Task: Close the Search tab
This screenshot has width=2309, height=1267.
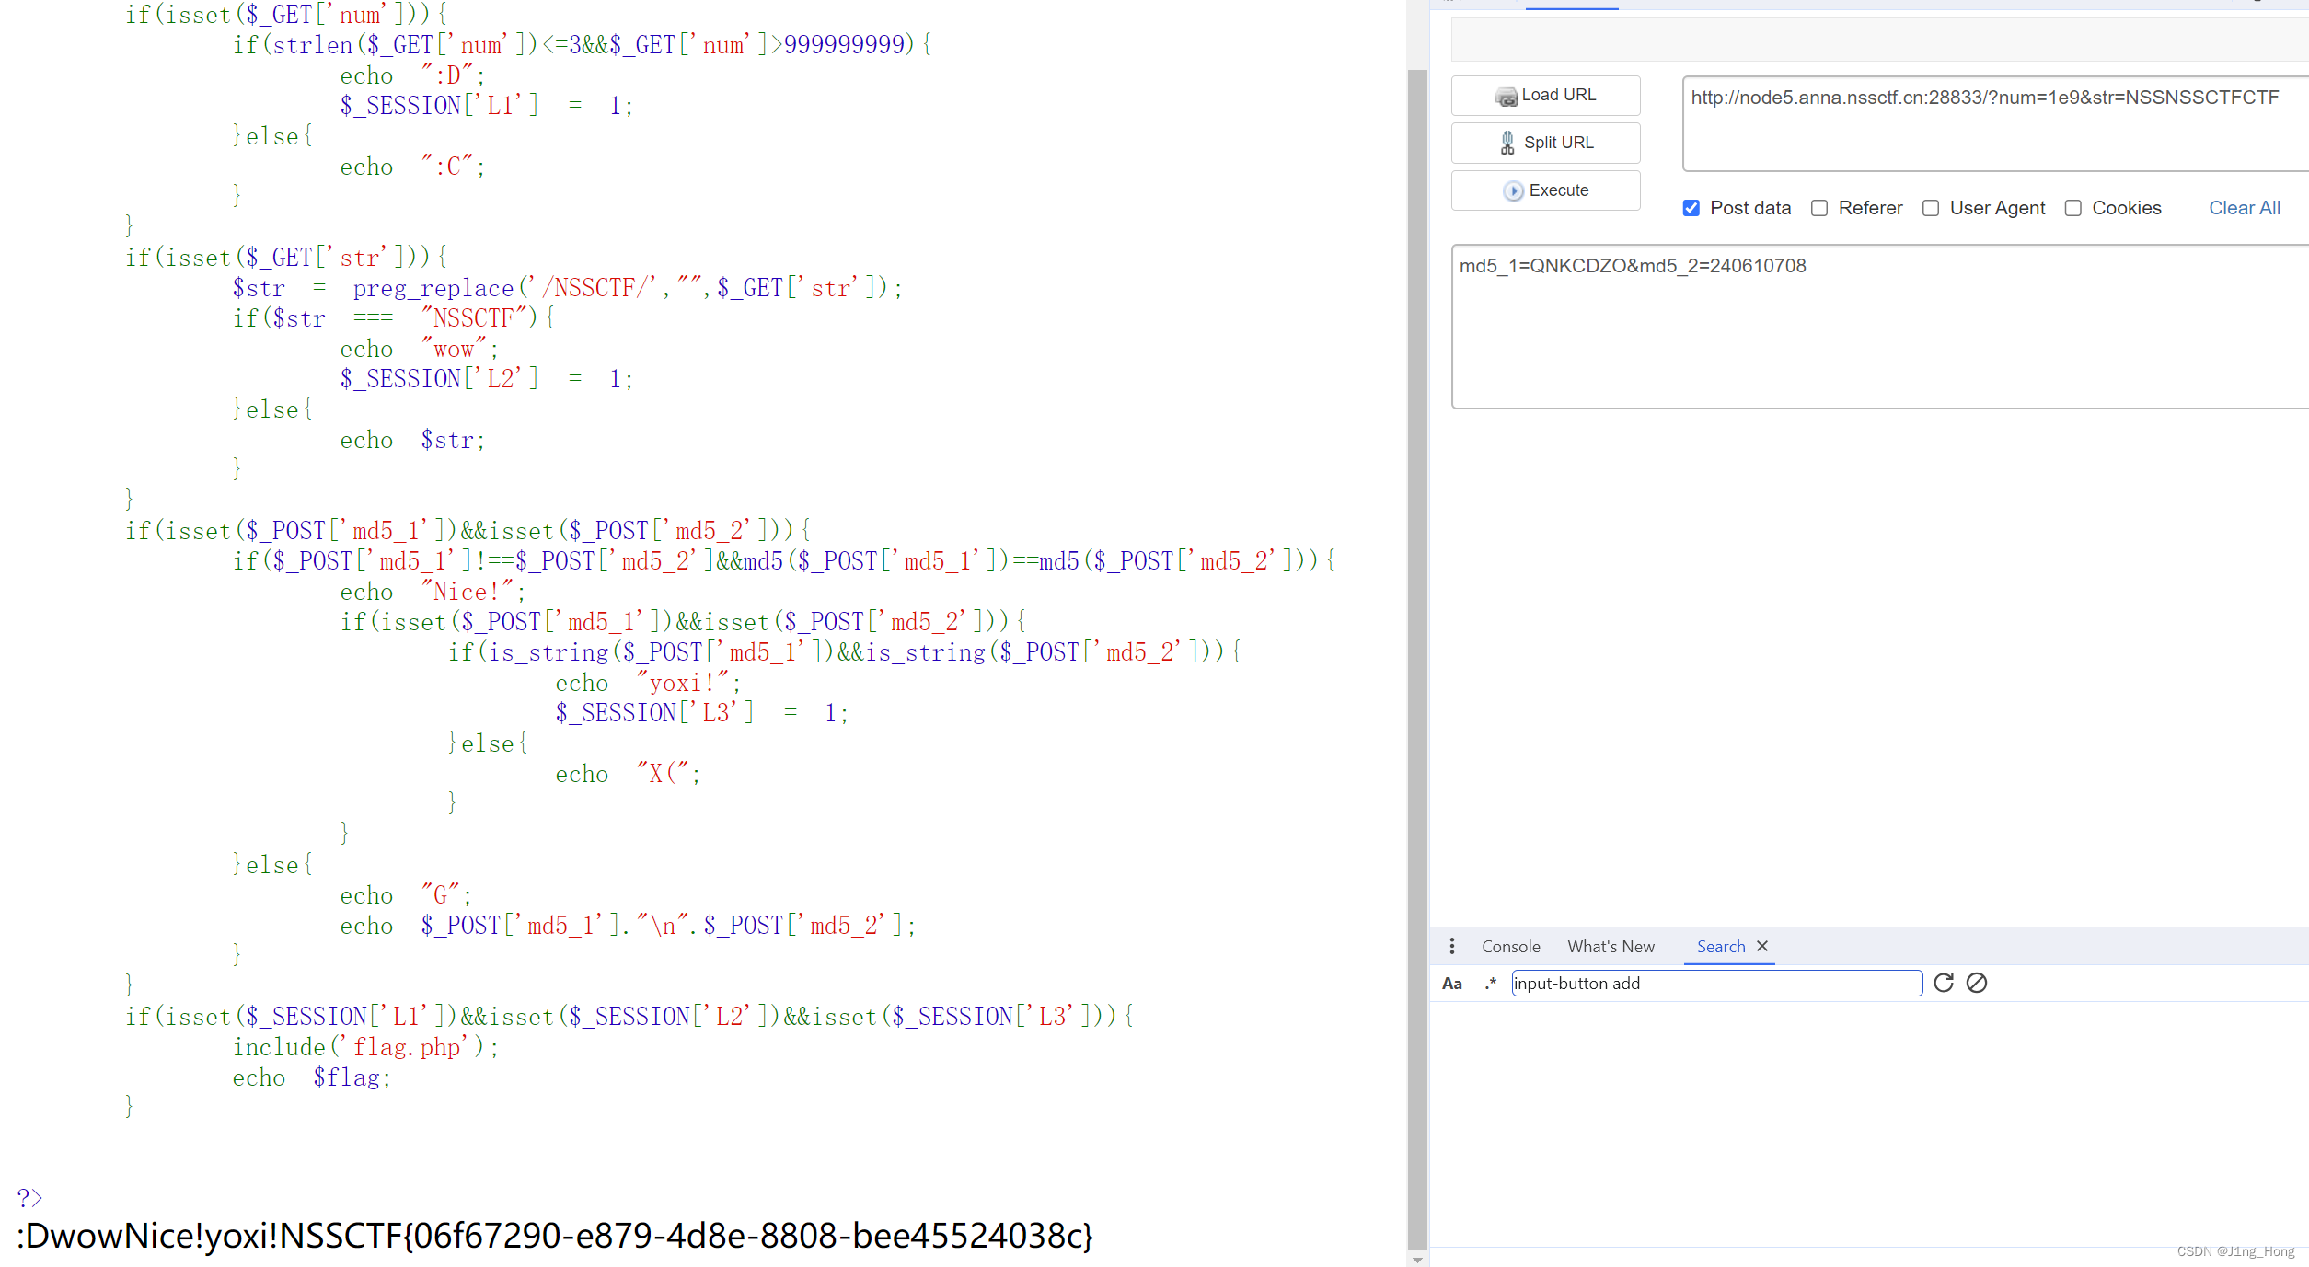Action: pos(1762,946)
